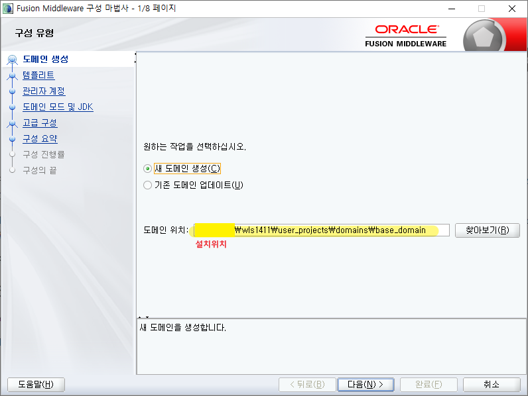Viewport: 528px width, 396px height.
Task: Open help with the 도움말(H) button
Action: [x=36, y=384]
